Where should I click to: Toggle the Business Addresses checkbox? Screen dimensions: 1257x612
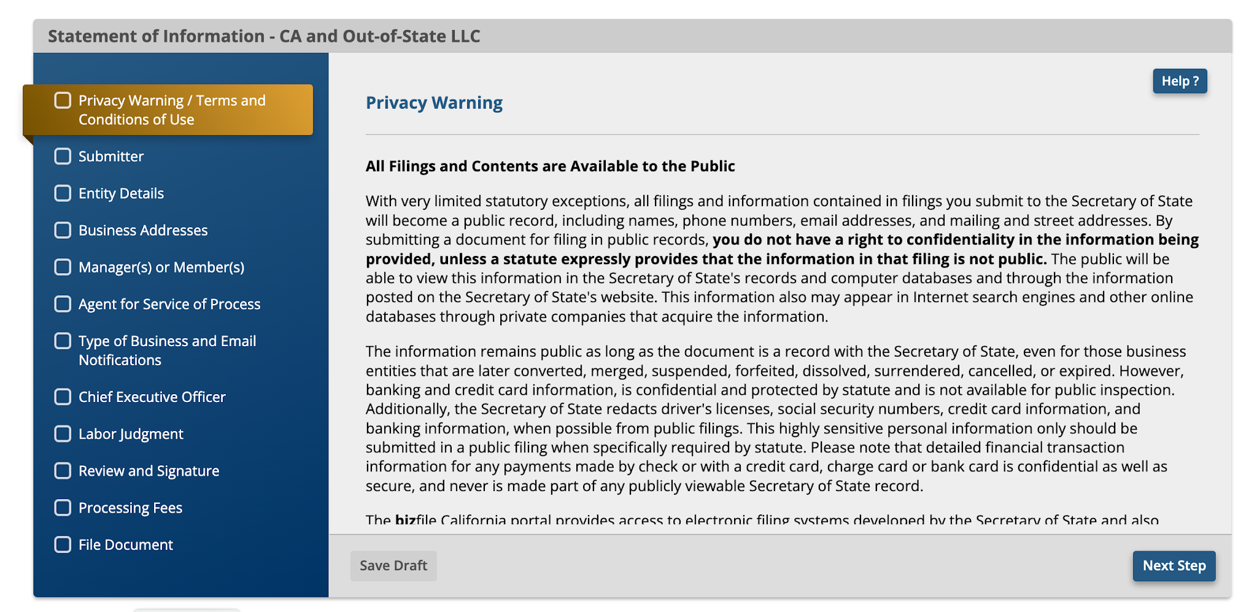63,230
